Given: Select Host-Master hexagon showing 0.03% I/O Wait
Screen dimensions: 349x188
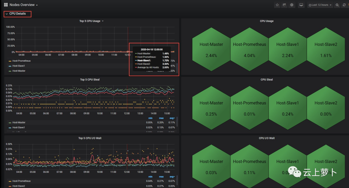Looking at the screenshot, I should (x=211, y=166).
